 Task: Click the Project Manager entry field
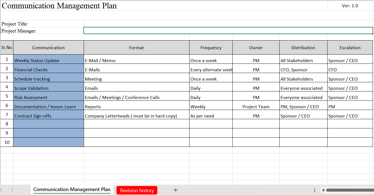point(228,30)
